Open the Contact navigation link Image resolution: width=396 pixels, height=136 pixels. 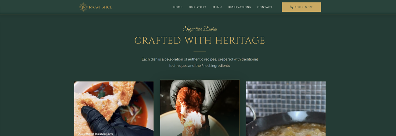click(265, 7)
